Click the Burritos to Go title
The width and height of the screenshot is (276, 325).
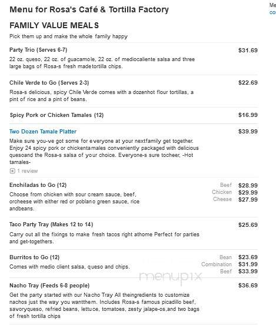tap(35, 257)
